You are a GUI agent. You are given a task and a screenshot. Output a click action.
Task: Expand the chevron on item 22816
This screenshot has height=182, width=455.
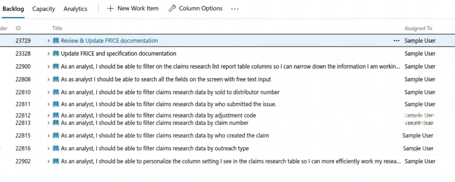point(49,148)
